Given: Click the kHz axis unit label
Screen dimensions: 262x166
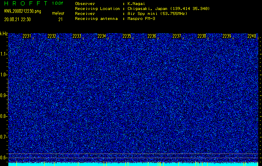Looking at the screenshot, I should (x=4, y=33).
